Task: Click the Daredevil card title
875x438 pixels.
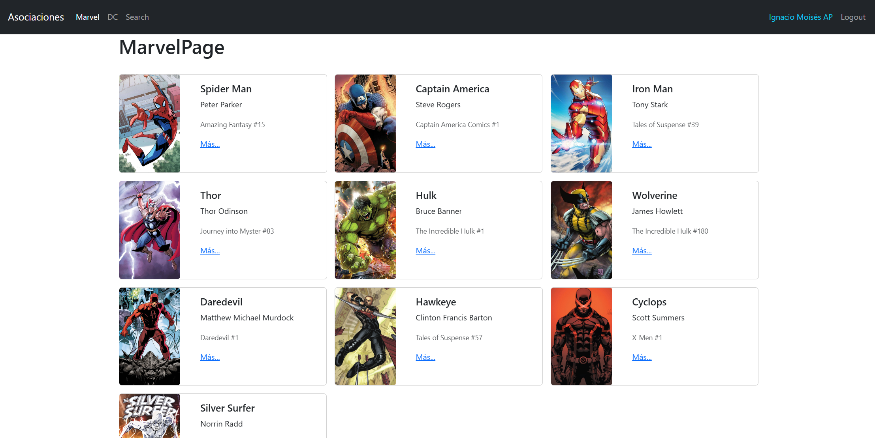Action: 221,302
